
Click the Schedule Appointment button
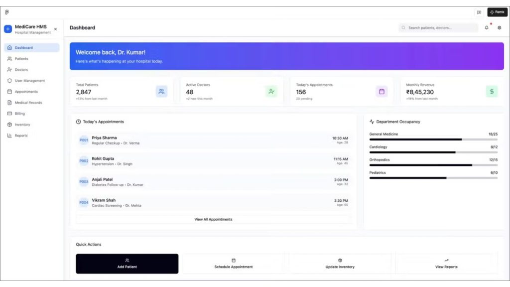[x=233, y=264]
